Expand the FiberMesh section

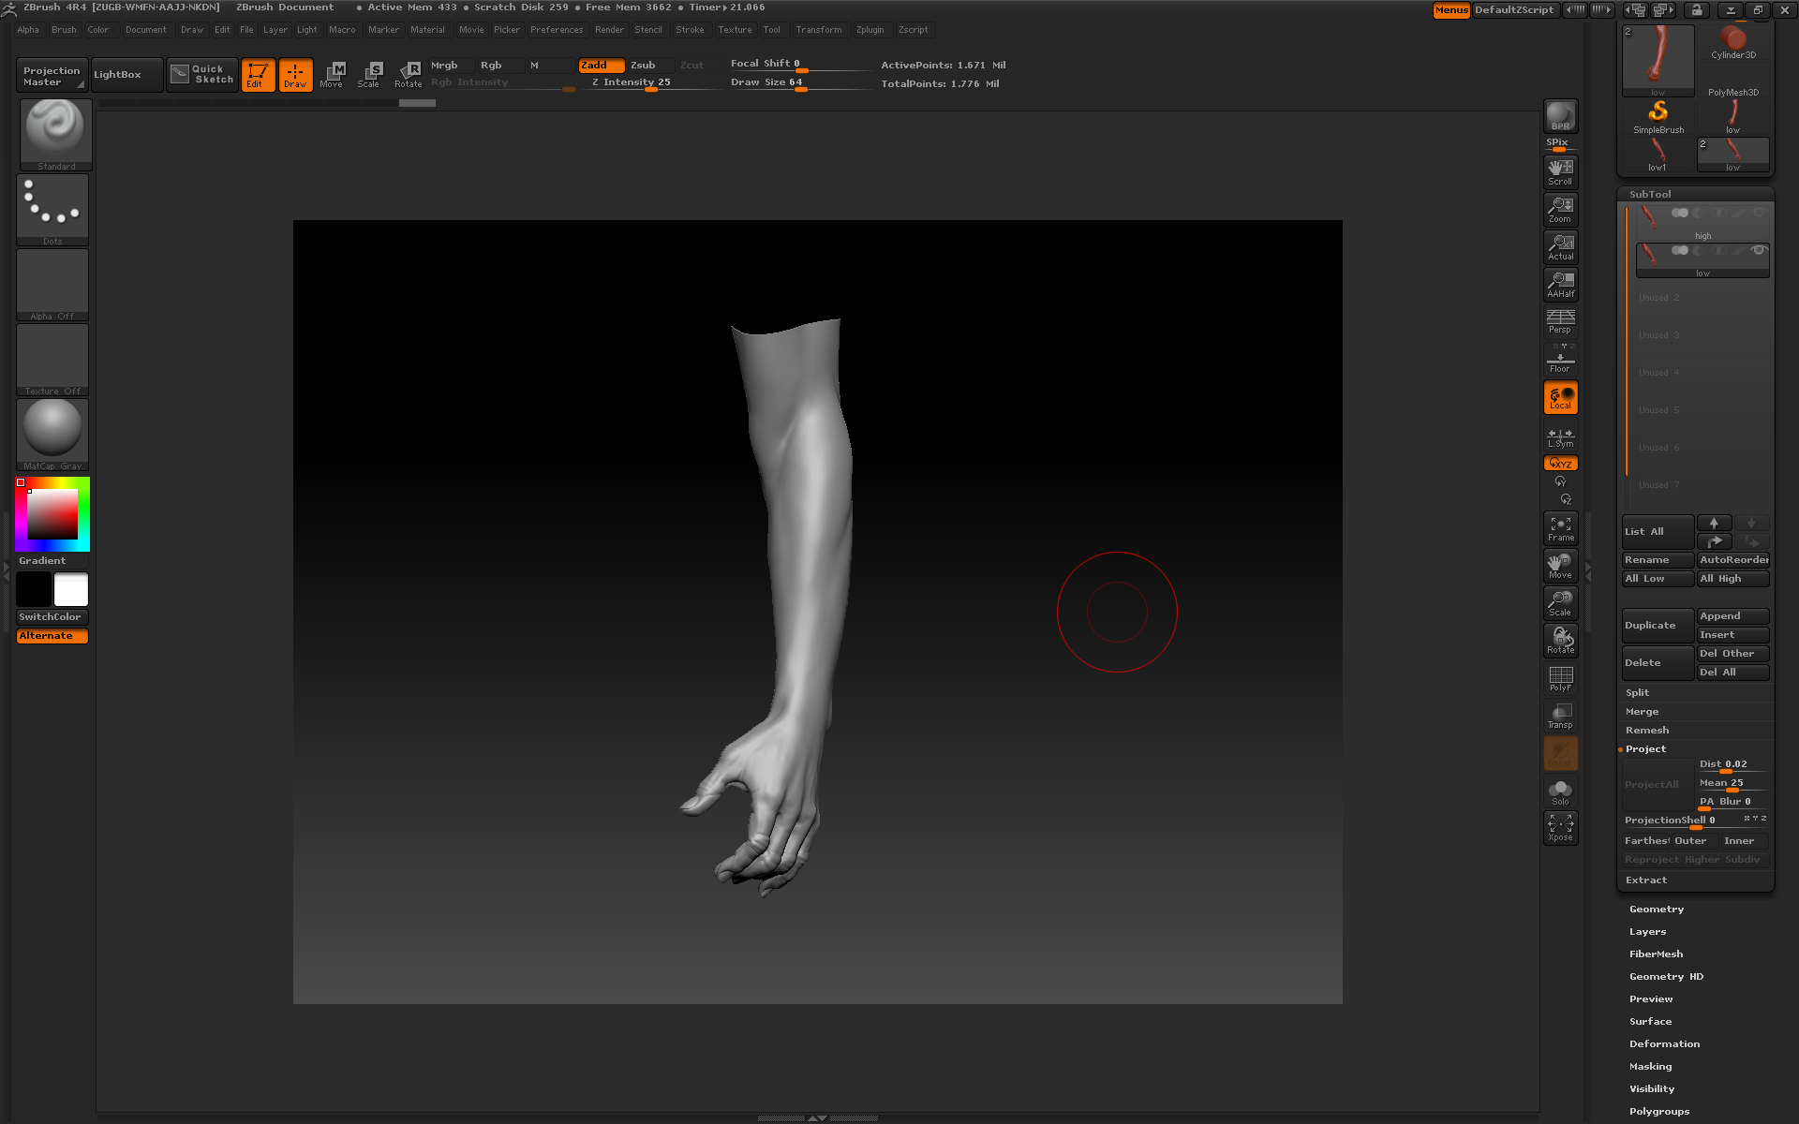pos(1656,954)
